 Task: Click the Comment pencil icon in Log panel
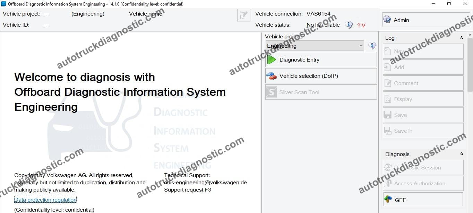tap(387, 83)
